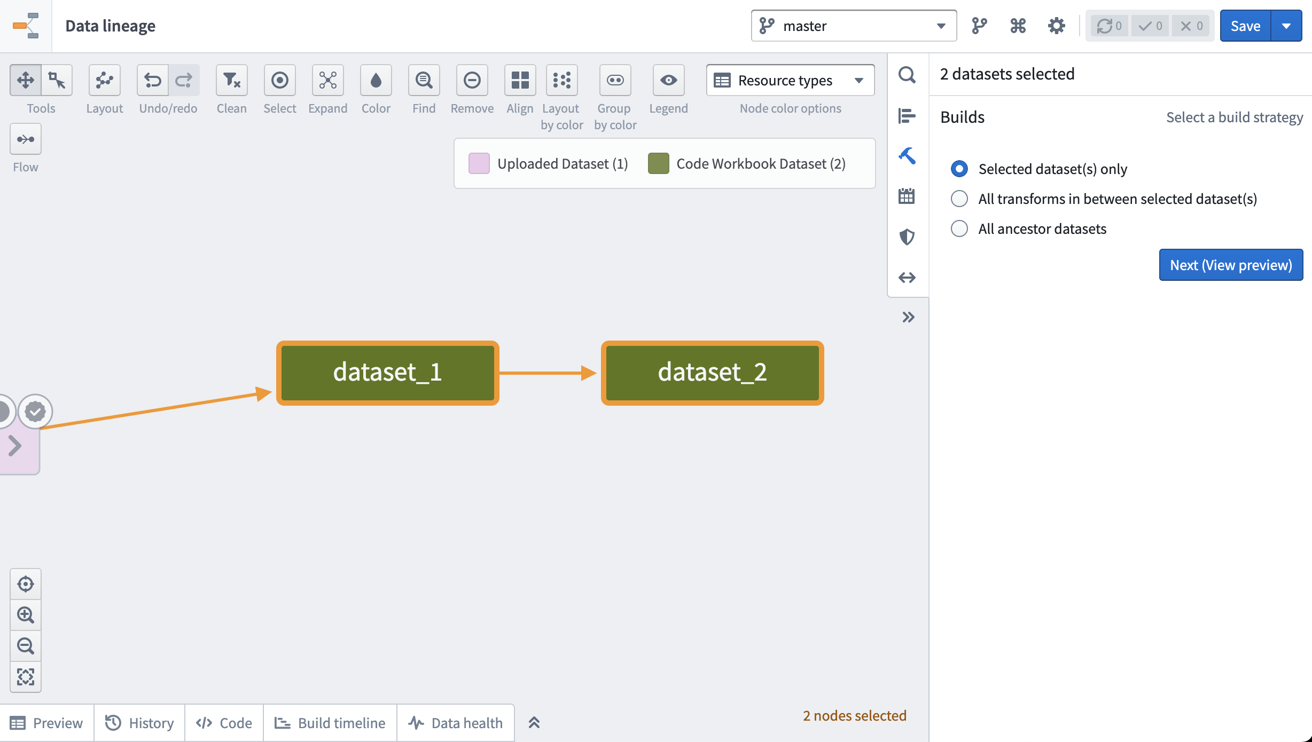
Task: Expand the master branch selector
Action: tap(941, 25)
